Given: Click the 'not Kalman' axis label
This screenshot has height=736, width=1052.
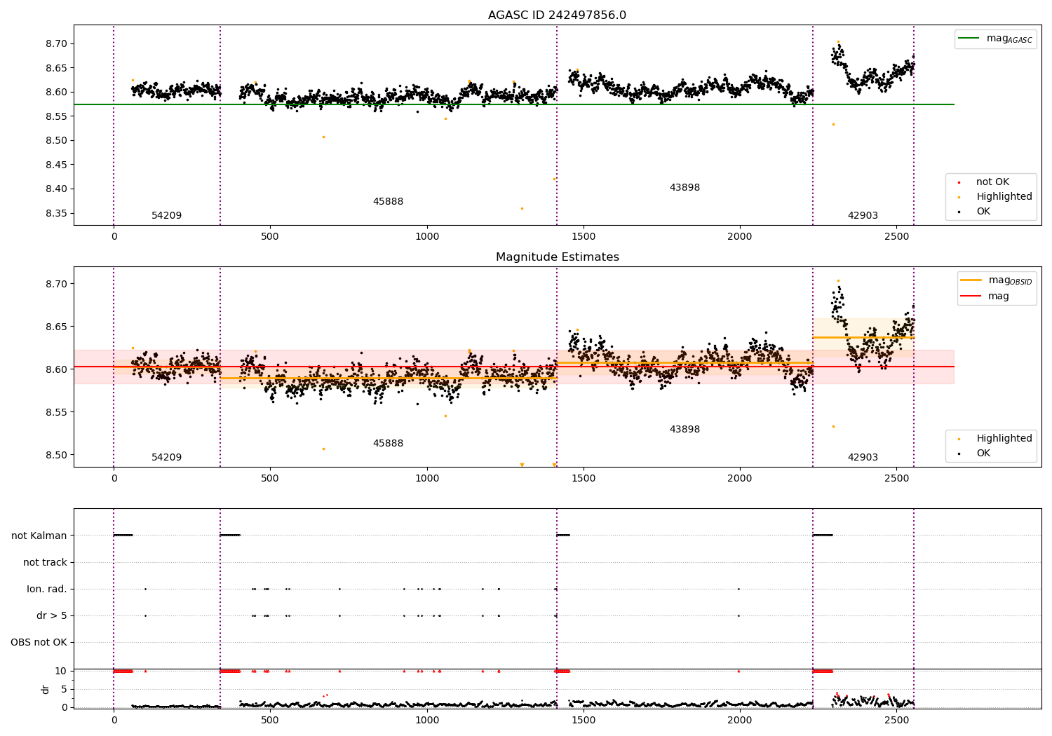Looking at the screenshot, I should (39, 536).
